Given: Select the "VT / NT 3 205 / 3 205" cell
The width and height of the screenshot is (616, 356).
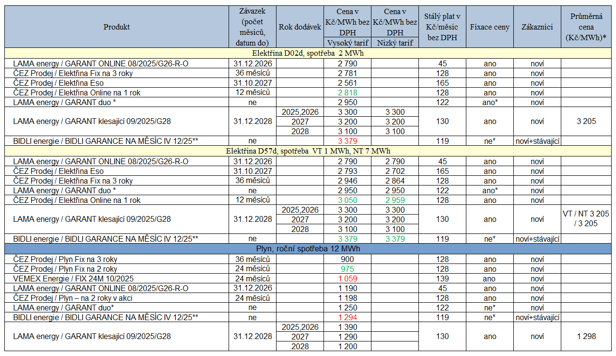Looking at the screenshot, I should [586, 219].
